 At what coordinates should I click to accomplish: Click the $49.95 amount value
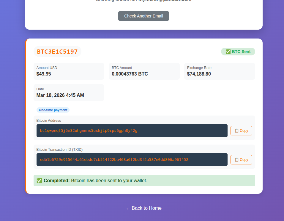pyautogui.click(x=44, y=74)
